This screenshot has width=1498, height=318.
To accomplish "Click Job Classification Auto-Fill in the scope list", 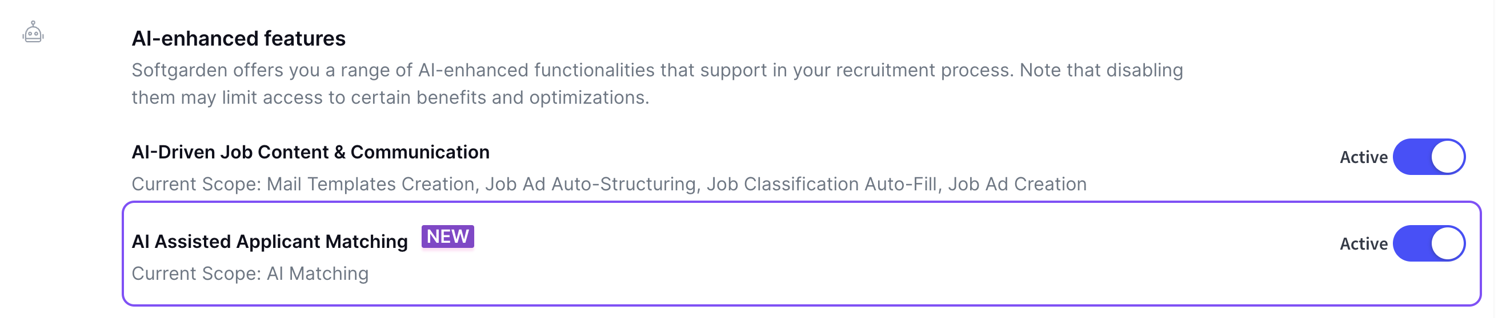I will pos(821,184).
